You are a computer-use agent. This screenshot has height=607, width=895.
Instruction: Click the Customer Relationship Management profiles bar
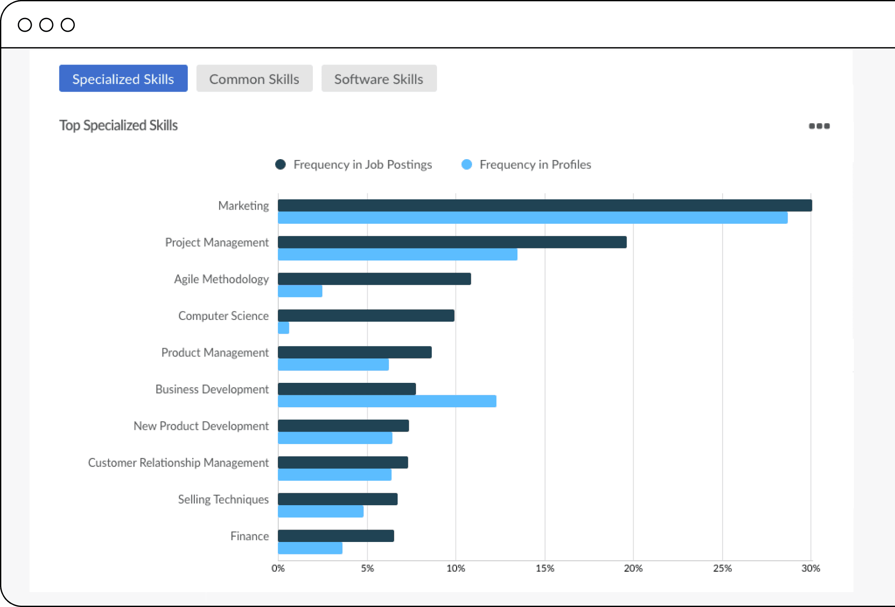tap(335, 475)
